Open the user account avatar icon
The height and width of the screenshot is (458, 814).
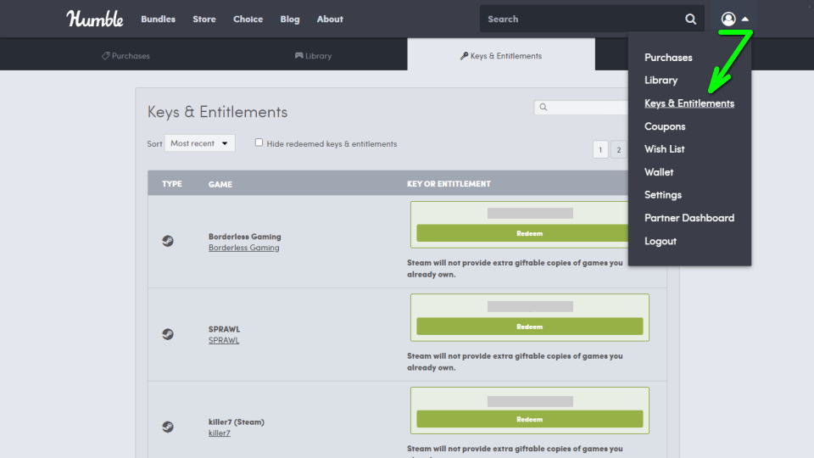click(x=728, y=19)
